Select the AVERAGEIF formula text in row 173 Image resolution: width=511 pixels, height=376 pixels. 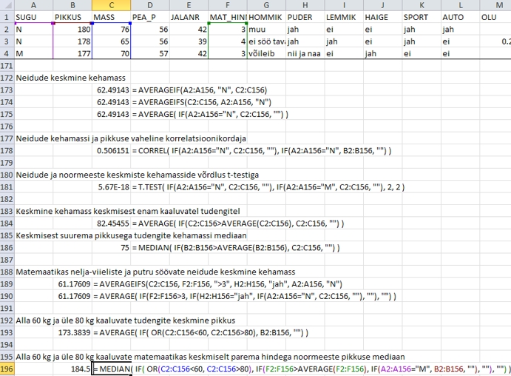coord(200,90)
